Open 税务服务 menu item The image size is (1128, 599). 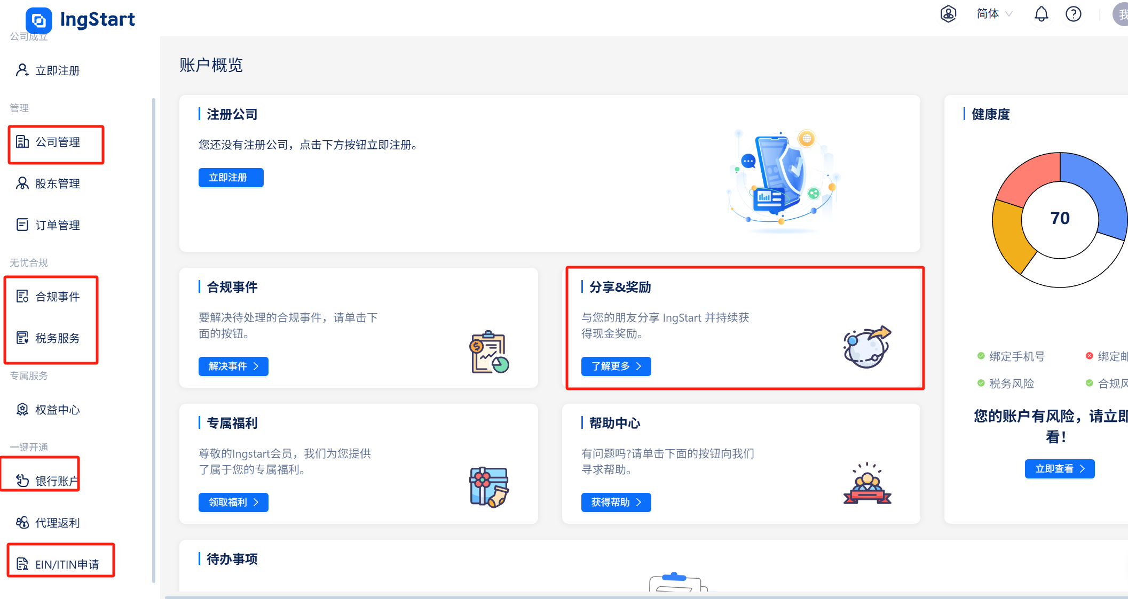(x=58, y=338)
